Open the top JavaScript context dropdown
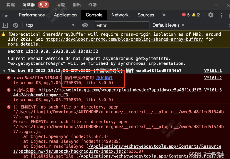Image resolution: width=230 pixels, height=159 pixels. click(50, 25)
